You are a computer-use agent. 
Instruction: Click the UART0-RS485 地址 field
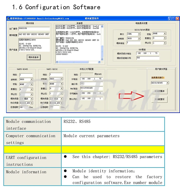click(x=26, y=75)
